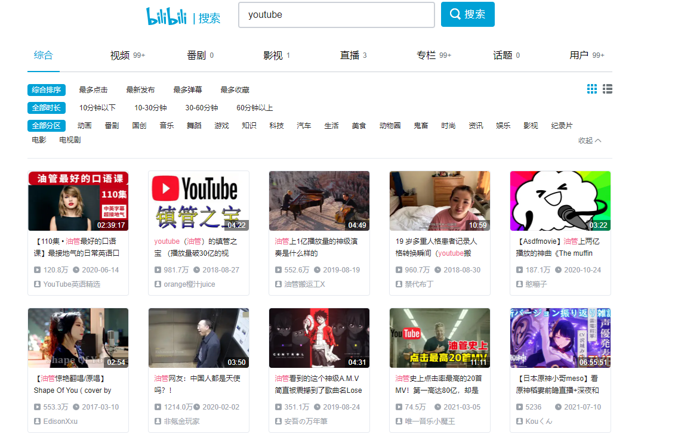Filter by 科技 category
This screenshot has height=437, width=675.
pyautogui.click(x=276, y=126)
